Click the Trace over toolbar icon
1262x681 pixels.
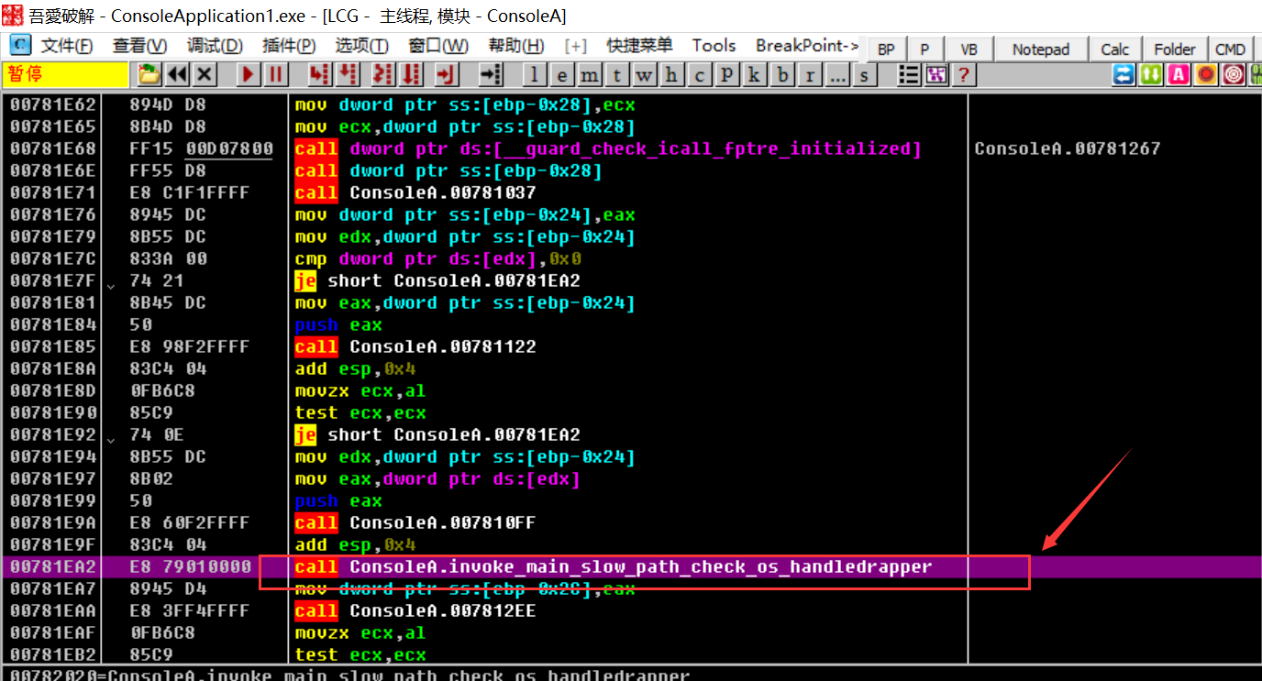coord(413,74)
